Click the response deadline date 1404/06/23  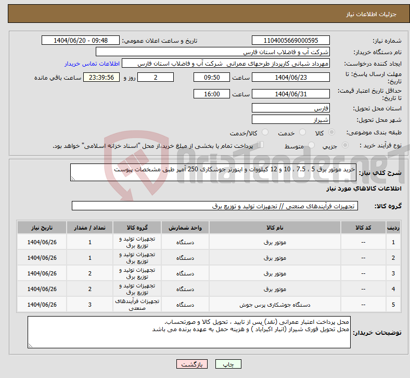point(290,78)
